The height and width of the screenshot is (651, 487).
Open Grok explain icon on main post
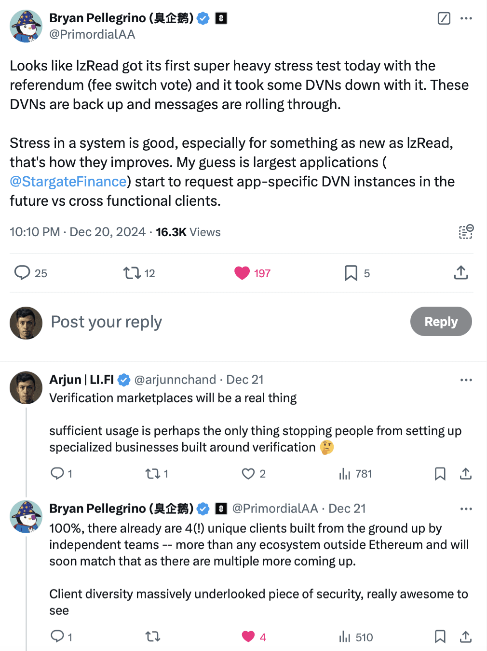tap(444, 19)
